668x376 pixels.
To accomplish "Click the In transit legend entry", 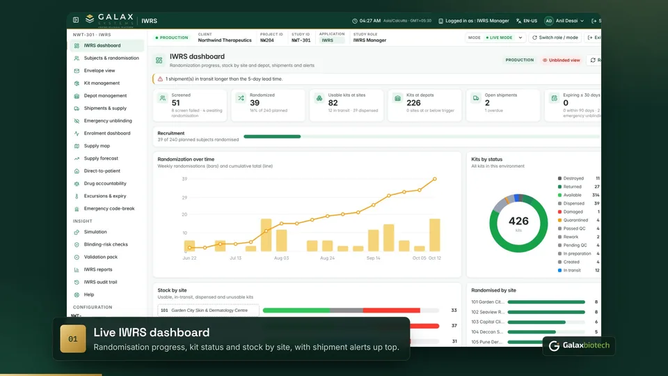I will pyautogui.click(x=578, y=270).
